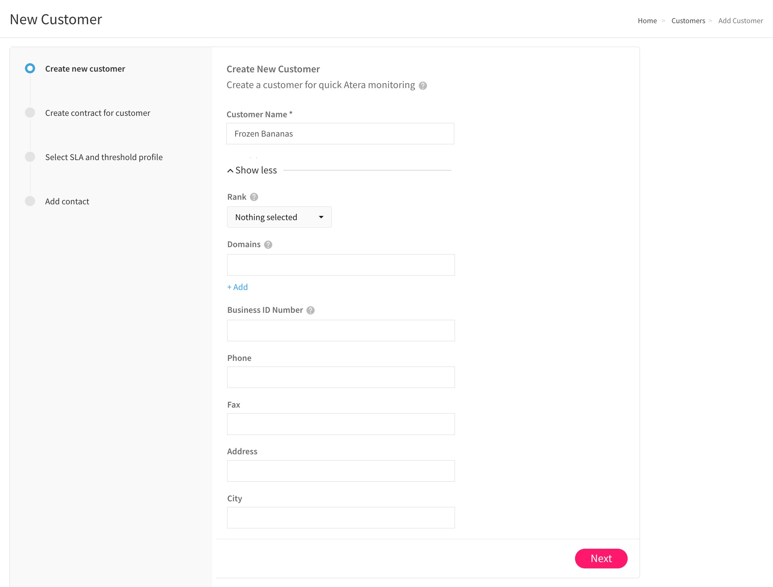Go to Create contract for customer step

(x=98, y=113)
